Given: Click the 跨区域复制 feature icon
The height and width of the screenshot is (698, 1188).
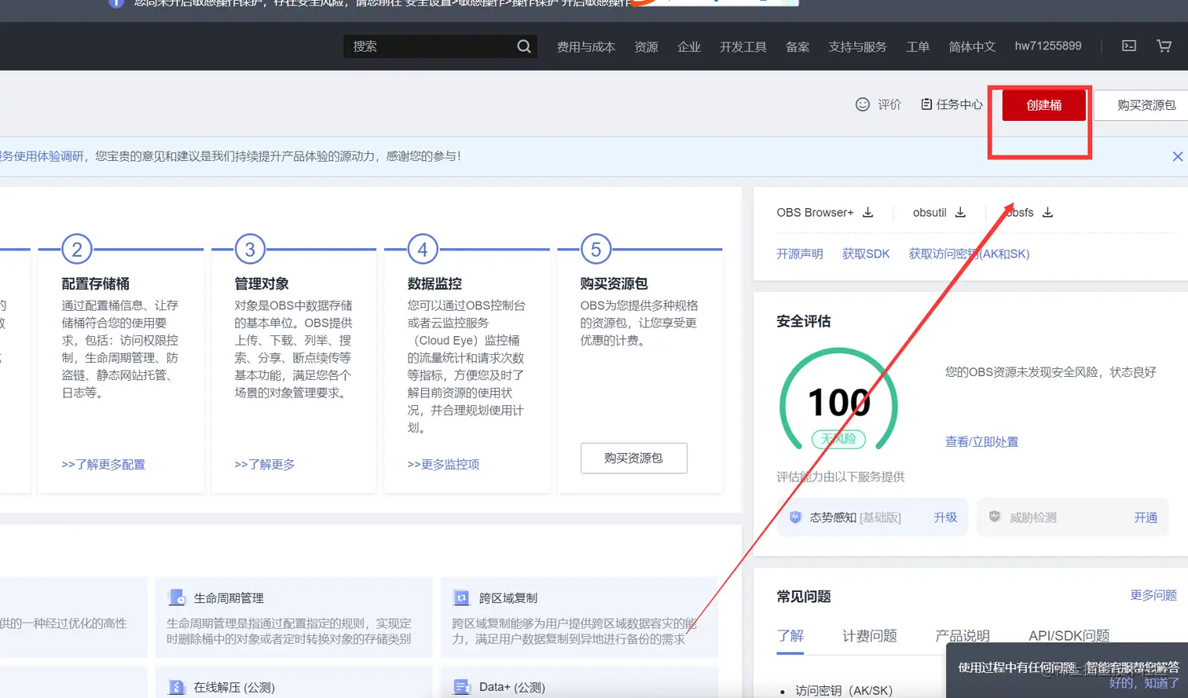Looking at the screenshot, I should [x=462, y=598].
